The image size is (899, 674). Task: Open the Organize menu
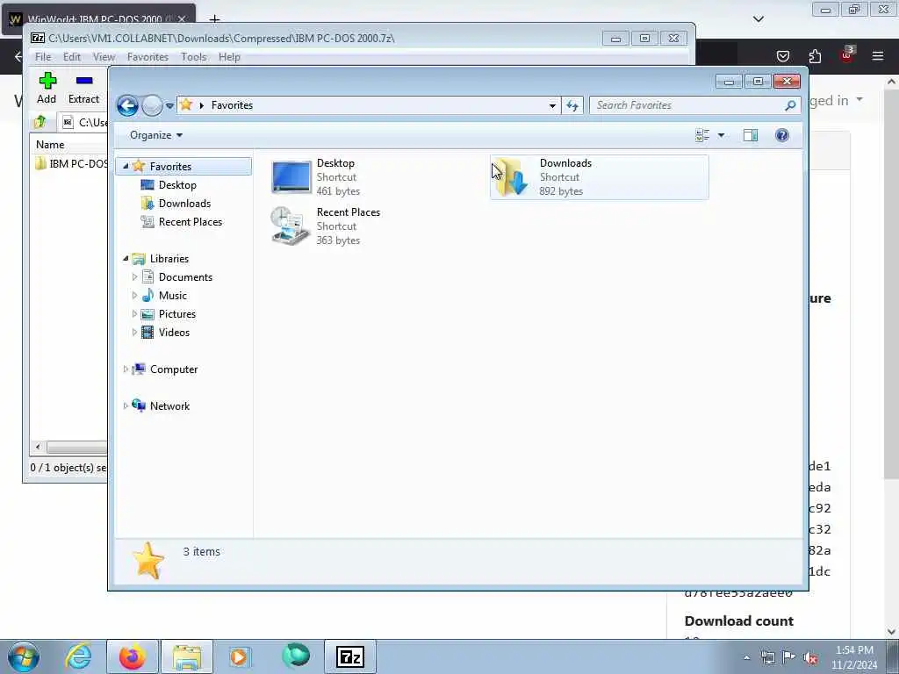tap(156, 135)
